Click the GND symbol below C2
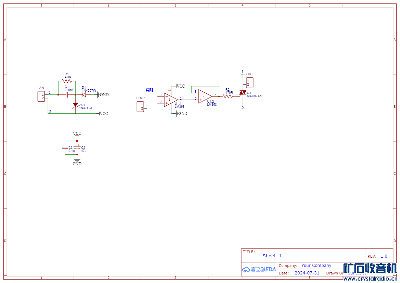 click(x=77, y=162)
